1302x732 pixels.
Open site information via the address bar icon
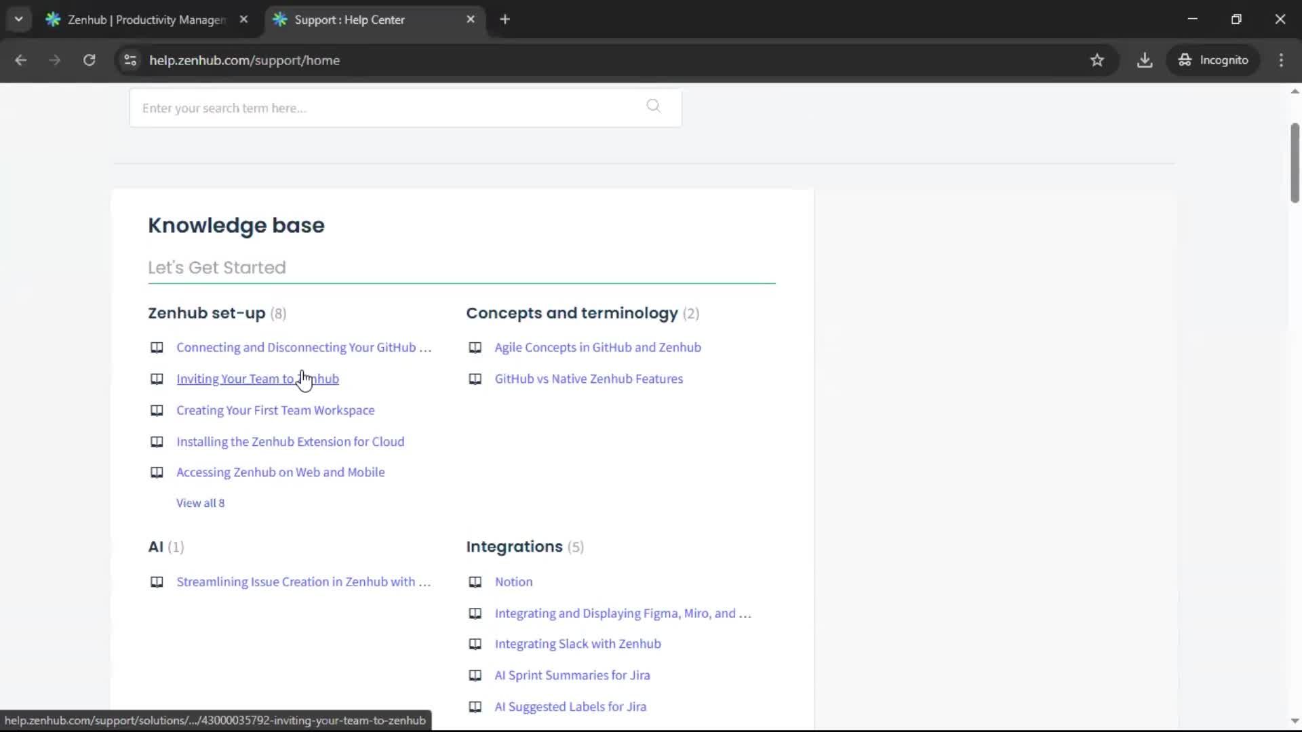pos(130,60)
